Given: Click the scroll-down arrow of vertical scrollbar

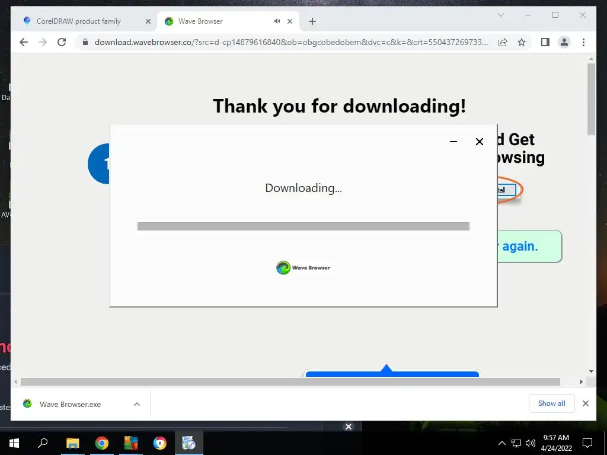Looking at the screenshot, I should (591, 372).
